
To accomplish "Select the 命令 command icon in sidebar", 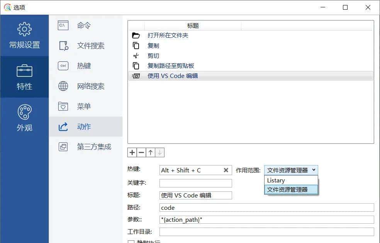I will 63,25.
